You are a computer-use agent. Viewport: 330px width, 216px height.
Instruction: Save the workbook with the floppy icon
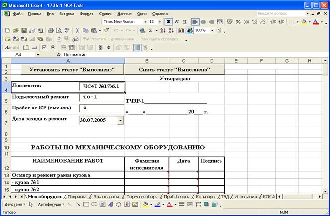tap(24, 30)
